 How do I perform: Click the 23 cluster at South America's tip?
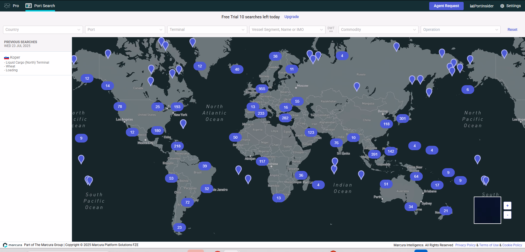[x=180, y=227]
